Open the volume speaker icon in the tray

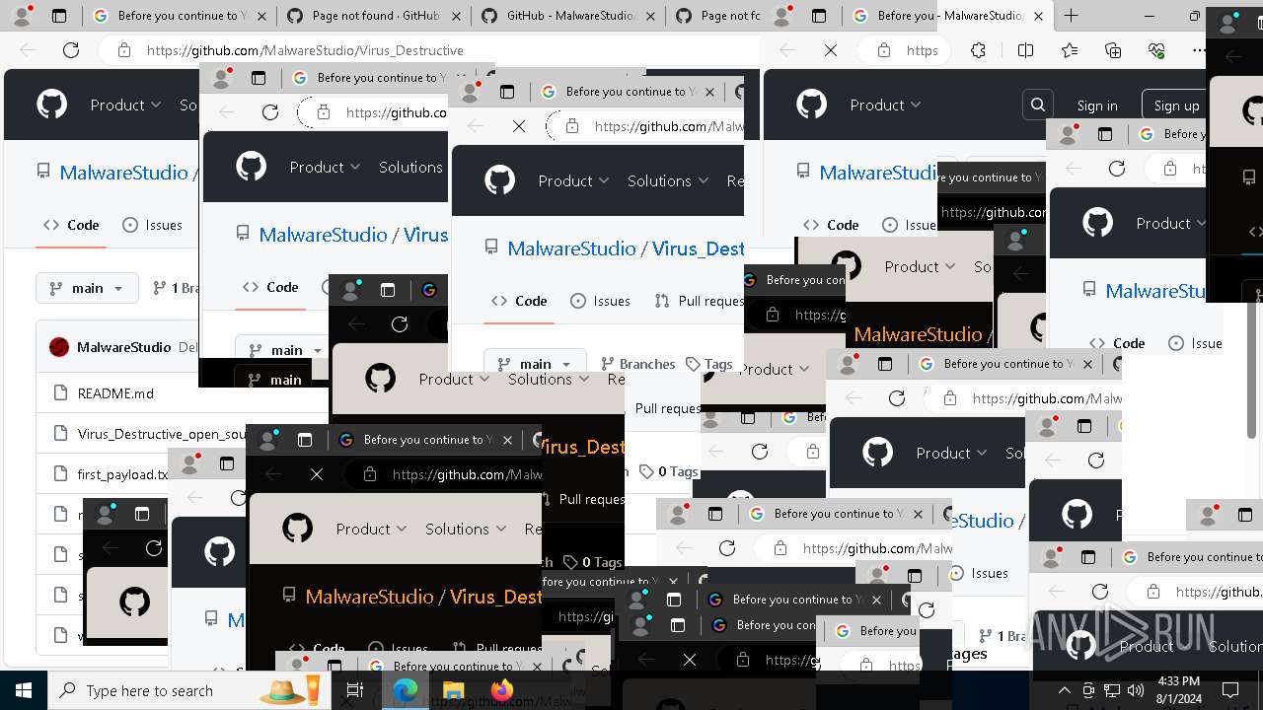(1136, 691)
